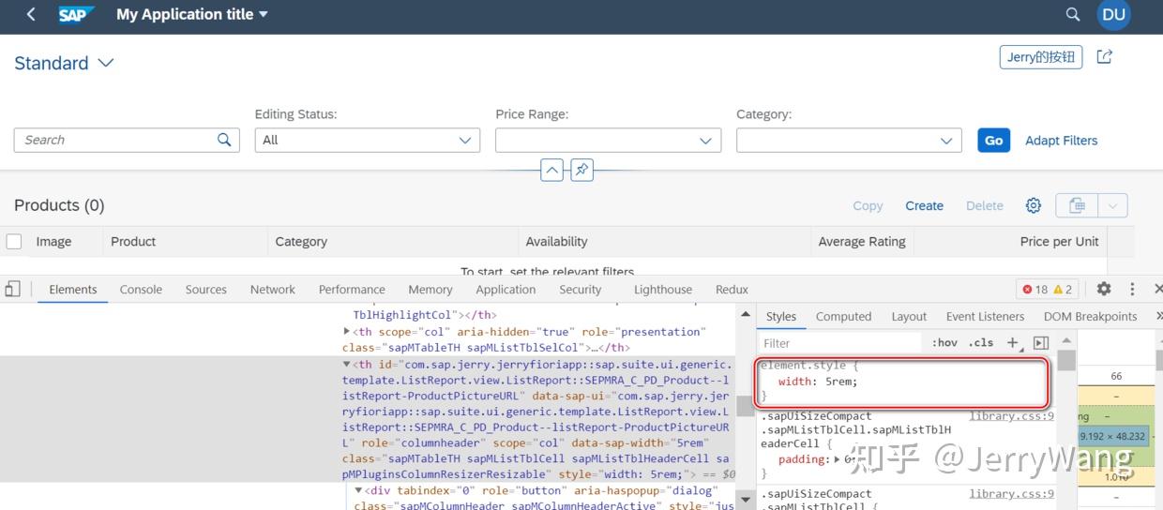Add a new style rule with plus
Viewport: 1163px width, 510px height.
1013,343
